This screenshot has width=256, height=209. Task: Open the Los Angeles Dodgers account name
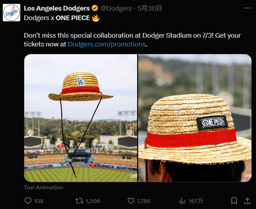(x=57, y=8)
